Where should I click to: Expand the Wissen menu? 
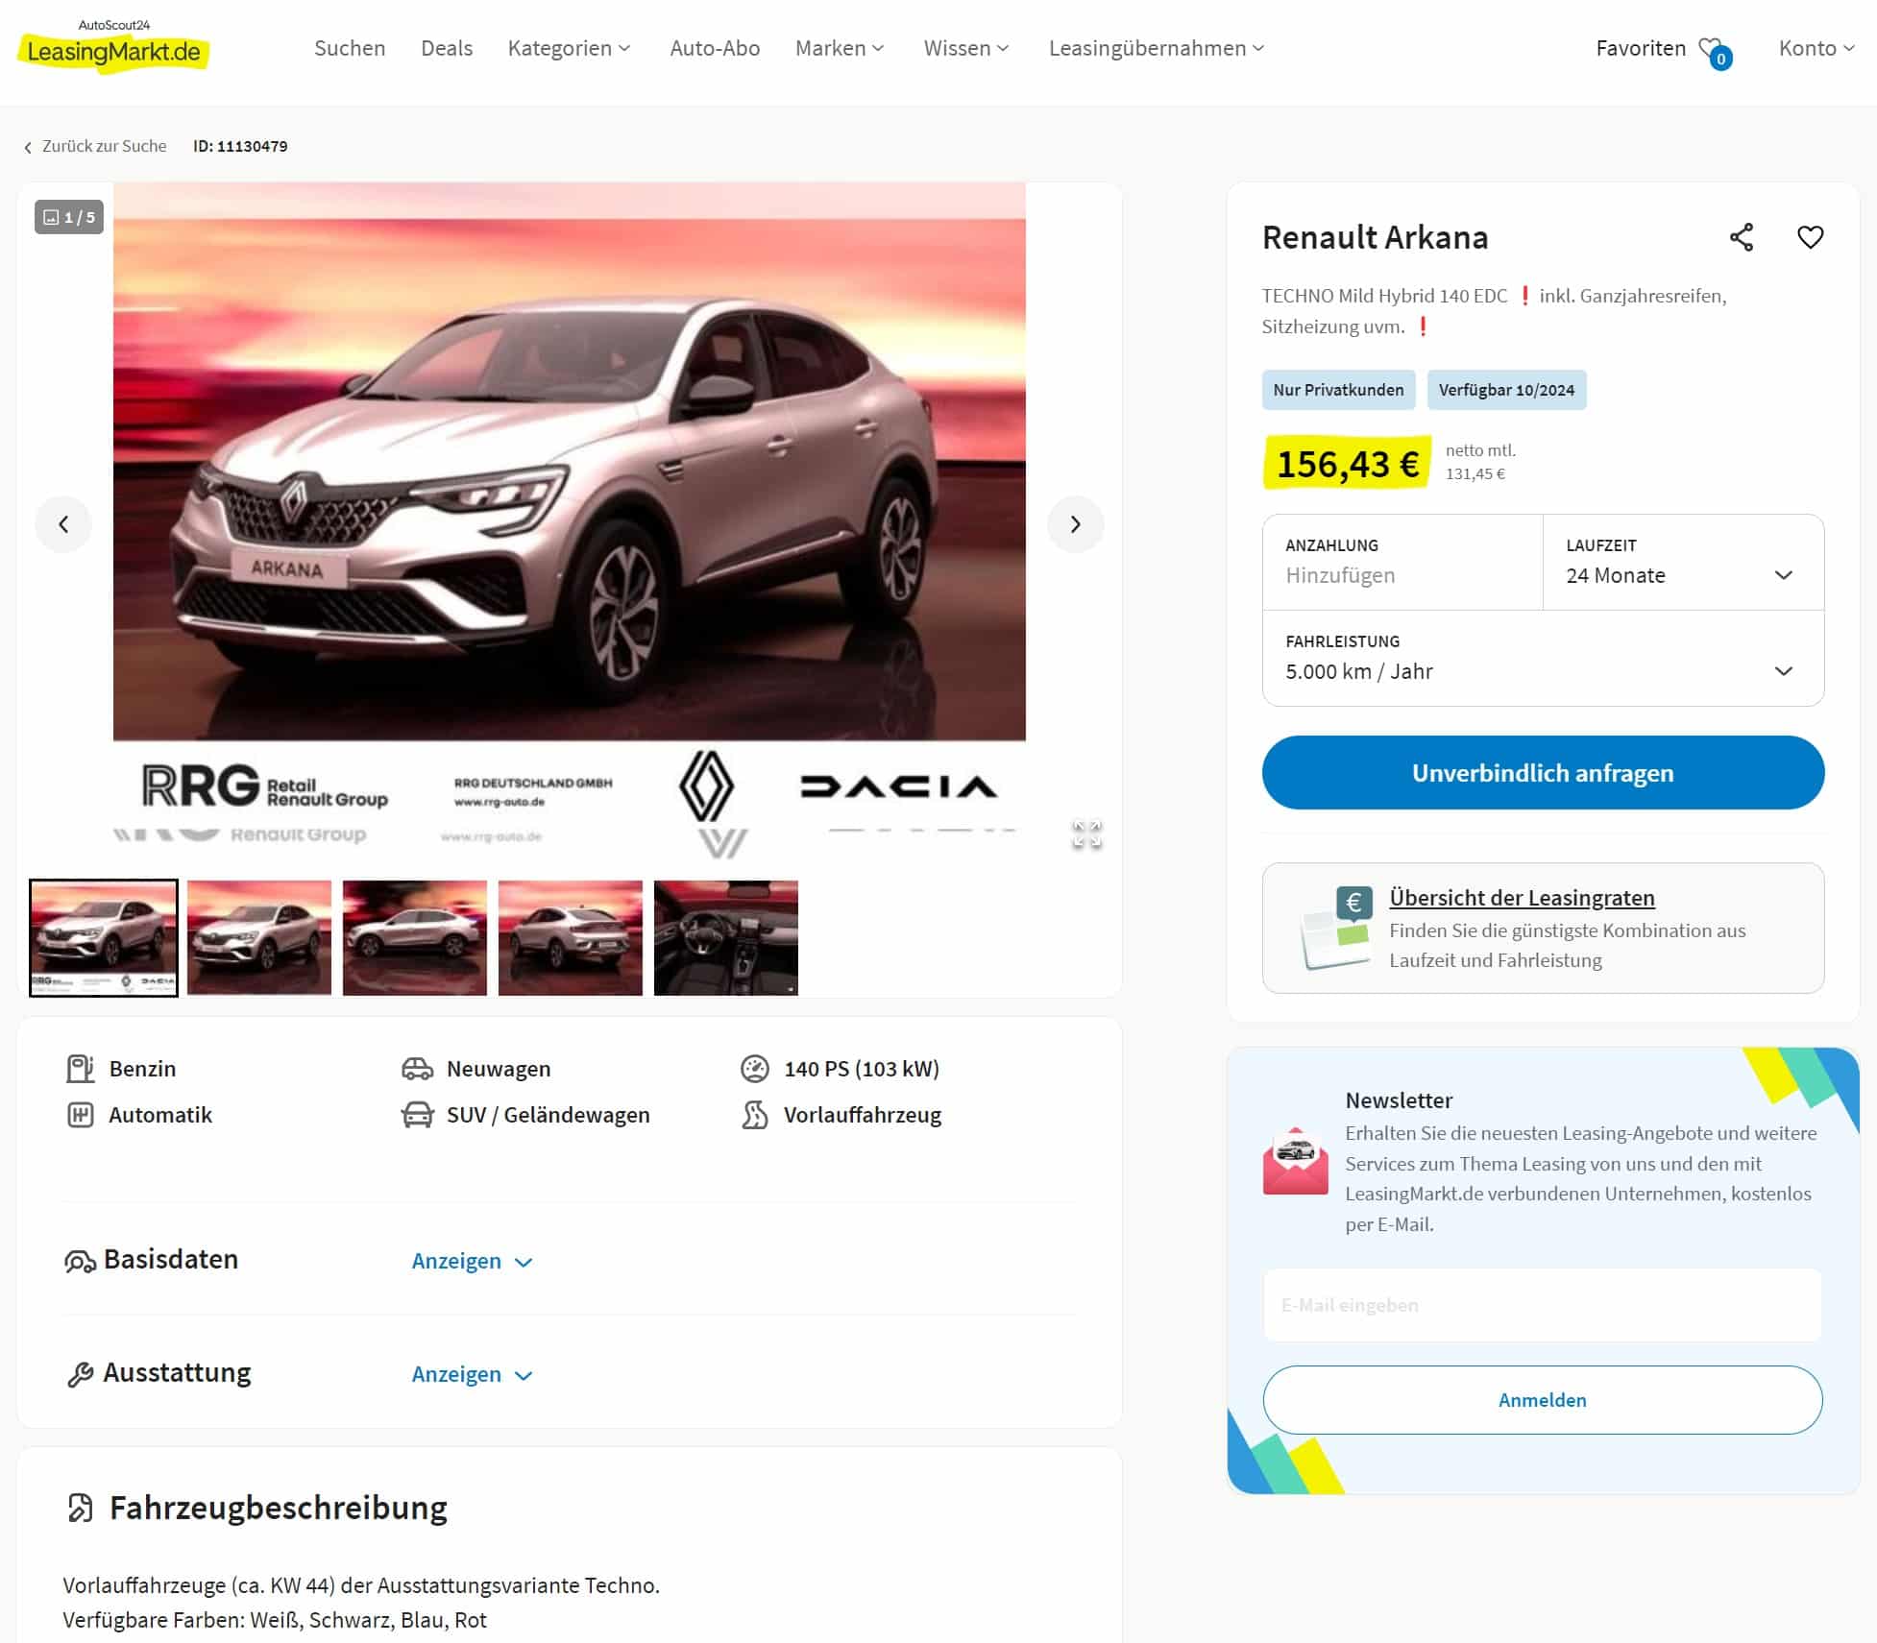(966, 48)
